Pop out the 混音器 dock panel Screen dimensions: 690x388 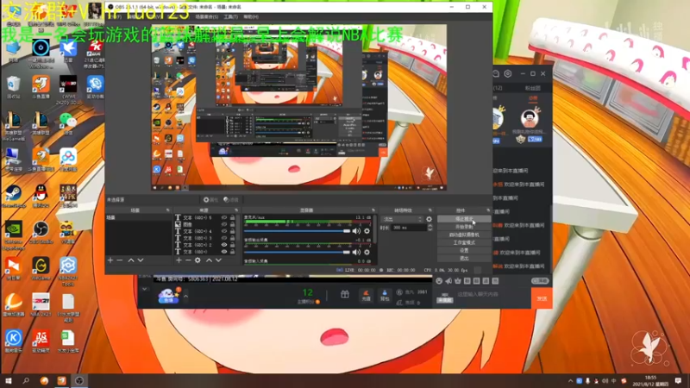click(x=373, y=210)
